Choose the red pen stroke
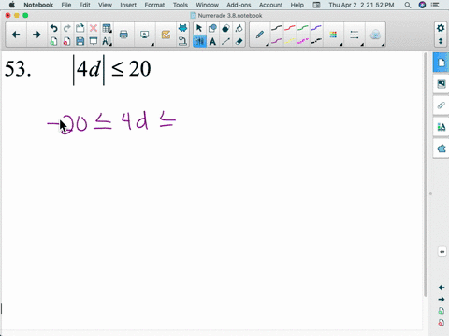 [x=290, y=28]
